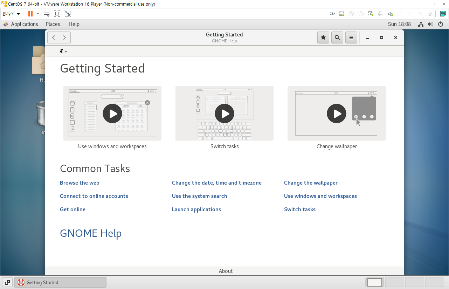Click the VMware hard disk device icon

point(341,14)
